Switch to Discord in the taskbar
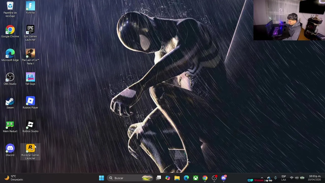This screenshot has height=183, width=325. pyautogui.click(x=224, y=178)
